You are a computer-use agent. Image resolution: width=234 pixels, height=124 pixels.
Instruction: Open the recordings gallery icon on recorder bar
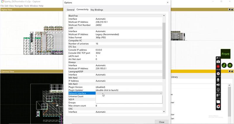click(218, 102)
